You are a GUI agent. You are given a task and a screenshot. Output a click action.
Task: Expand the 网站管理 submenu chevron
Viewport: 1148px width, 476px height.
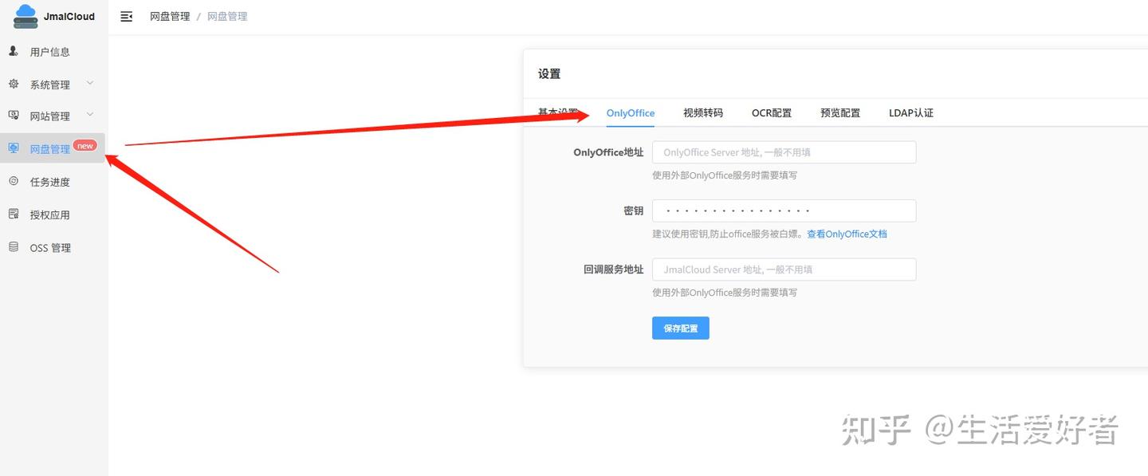point(89,115)
